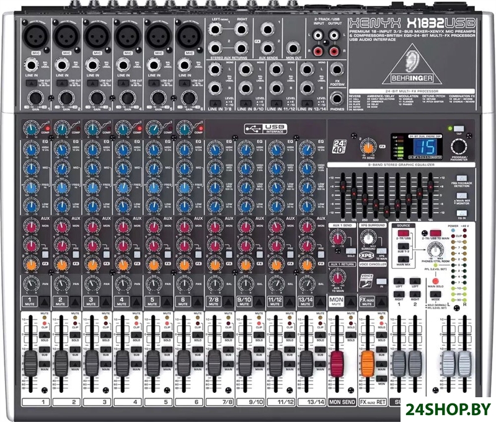Click the channel 1 XLR mic input

point(36,36)
